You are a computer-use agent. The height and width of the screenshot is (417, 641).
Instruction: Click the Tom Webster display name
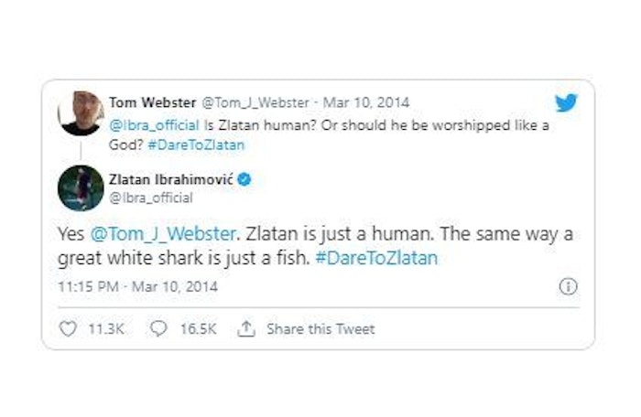pos(150,102)
